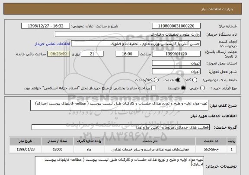Viewport: 249px width, 175px height.
Task: Toggle the اسناد خزانه اسلامی payment checkbox
Action: click(153, 88)
